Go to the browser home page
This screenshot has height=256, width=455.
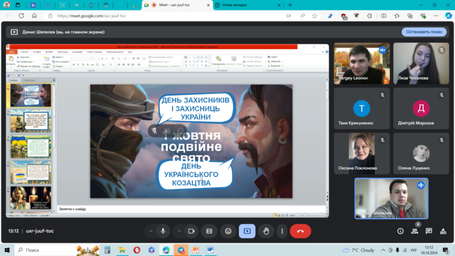tap(34, 15)
